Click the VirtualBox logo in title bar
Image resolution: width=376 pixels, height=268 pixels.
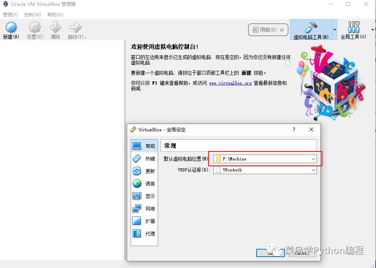pyautogui.click(x=5, y=4)
